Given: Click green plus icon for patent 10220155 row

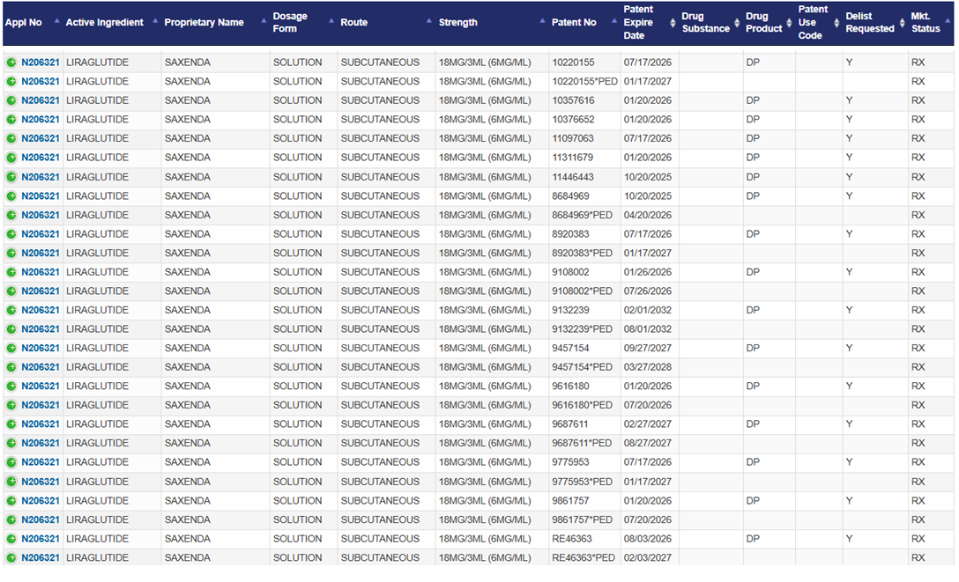Looking at the screenshot, I should click(11, 63).
